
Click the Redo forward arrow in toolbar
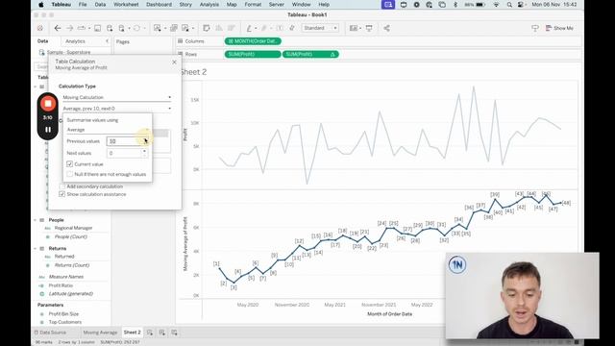click(x=70, y=28)
